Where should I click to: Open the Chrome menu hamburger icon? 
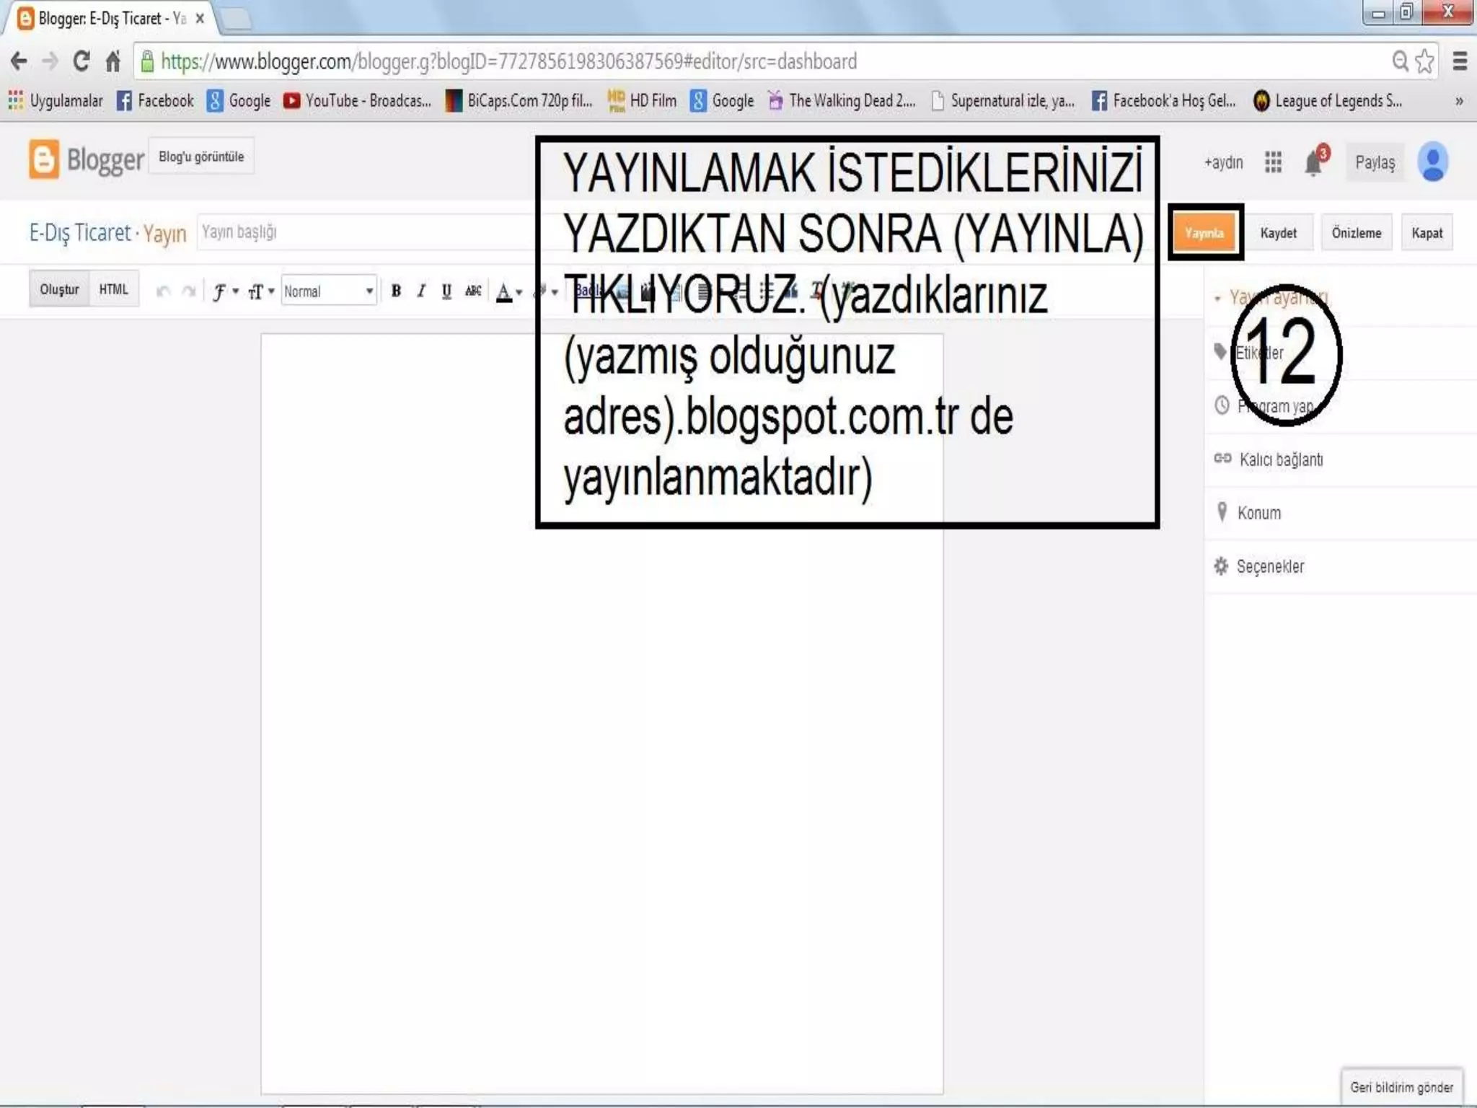(x=1460, y=61)
